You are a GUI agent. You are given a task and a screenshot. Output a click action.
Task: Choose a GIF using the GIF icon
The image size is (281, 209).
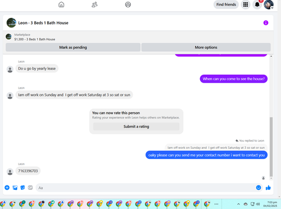30,188
